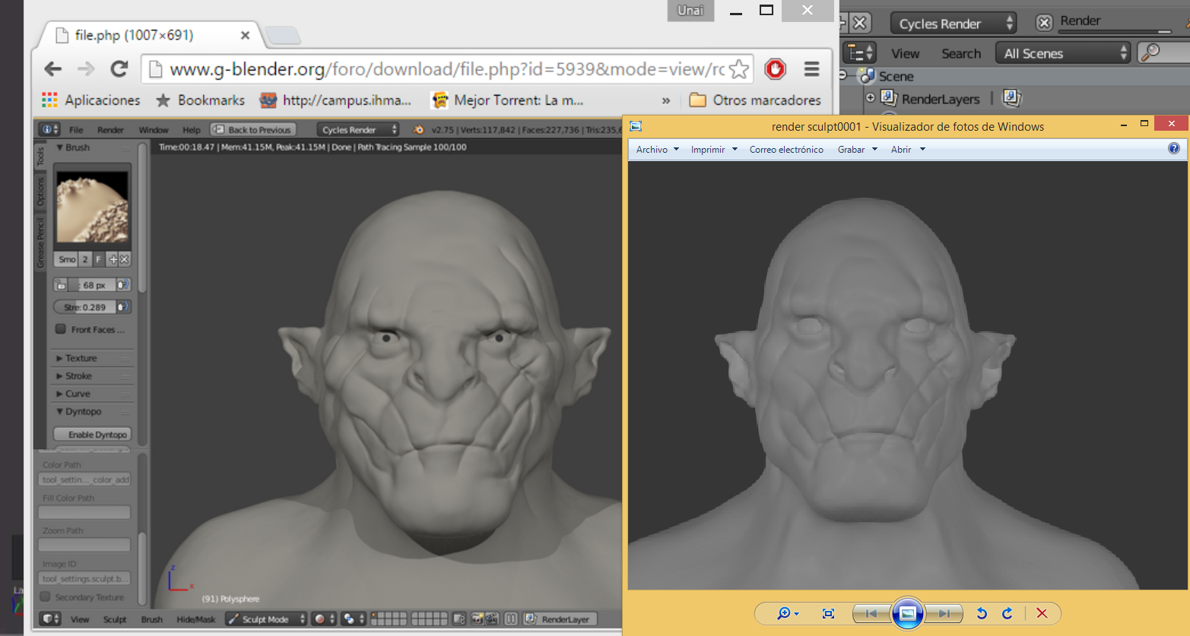
Task: Open the Archivo menu in Photo Viewer
Action: (657, 150)
